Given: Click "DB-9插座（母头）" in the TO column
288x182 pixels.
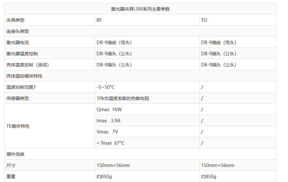Looking at the screenshot, I should coord(219,42).
